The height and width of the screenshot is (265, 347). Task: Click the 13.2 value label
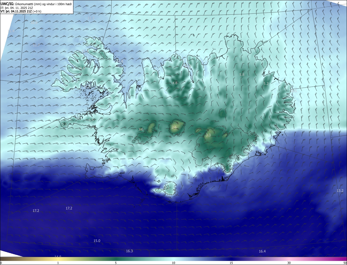tap(340, 190)
